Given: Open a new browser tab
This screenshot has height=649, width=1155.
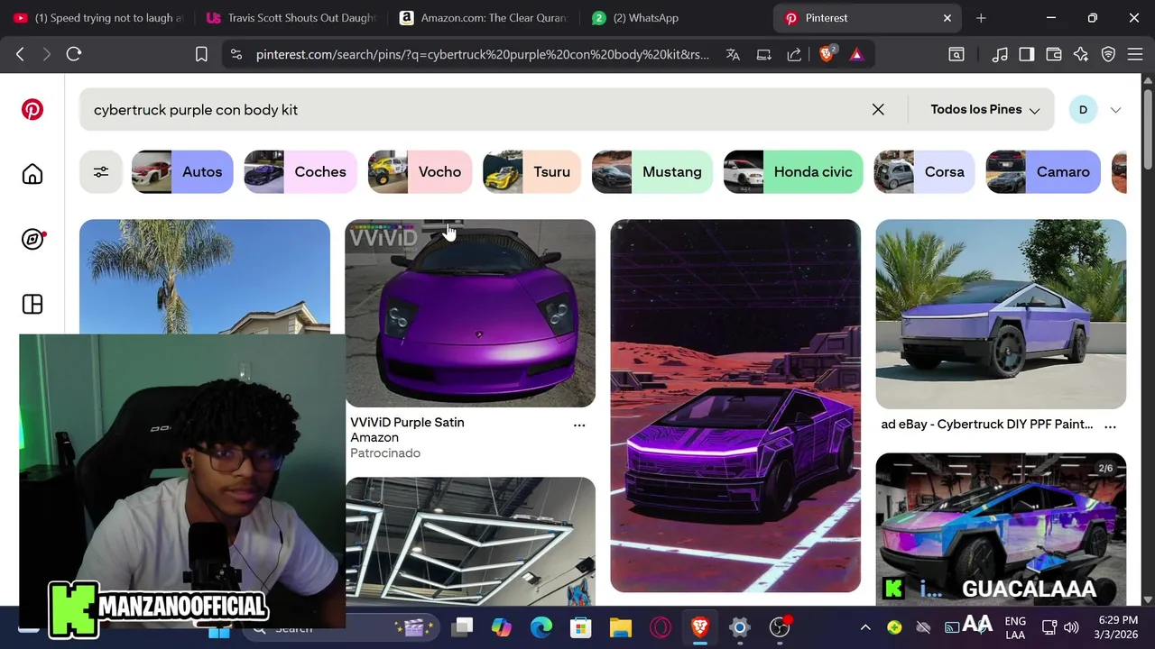Looking at the screenshot, I should pyautogui.click(x=981, y=18).
